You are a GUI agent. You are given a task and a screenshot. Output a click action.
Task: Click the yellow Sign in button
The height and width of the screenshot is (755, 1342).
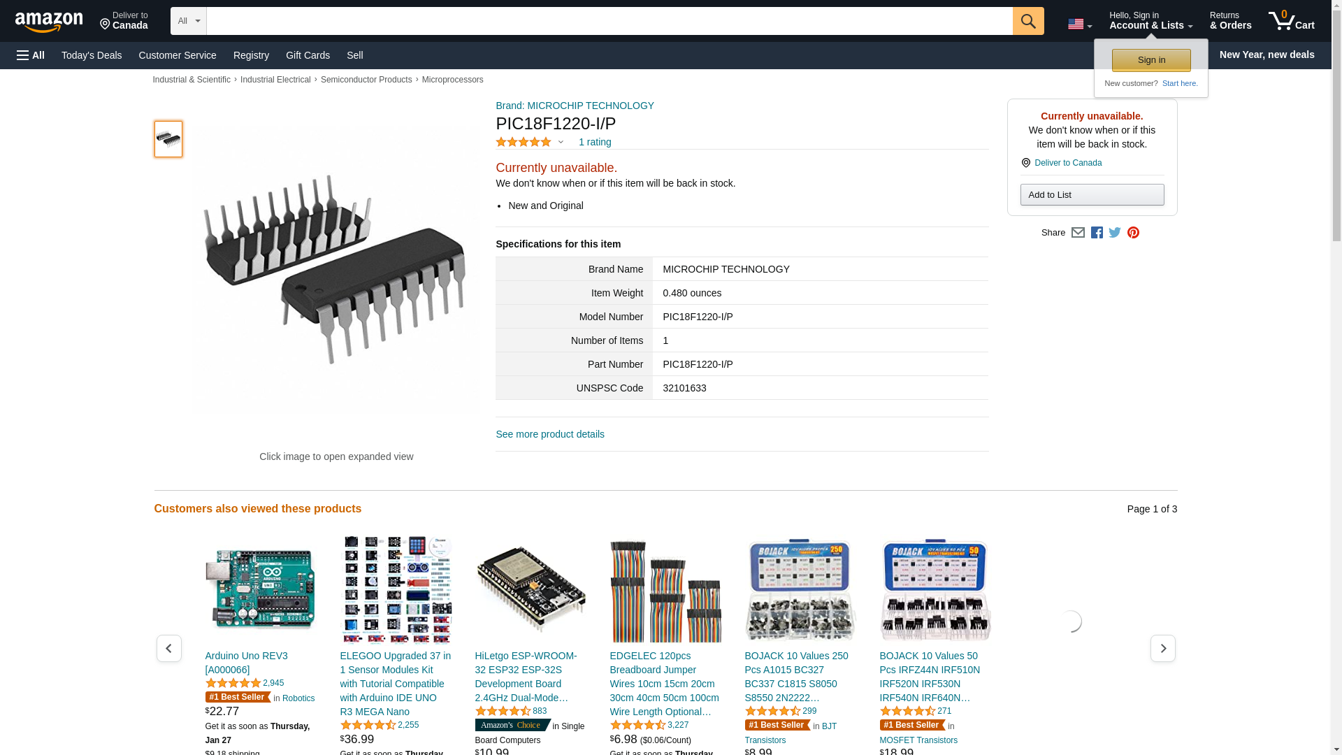(1151, 60)
